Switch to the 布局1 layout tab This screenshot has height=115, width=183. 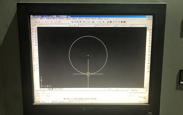tap(55, 89)
